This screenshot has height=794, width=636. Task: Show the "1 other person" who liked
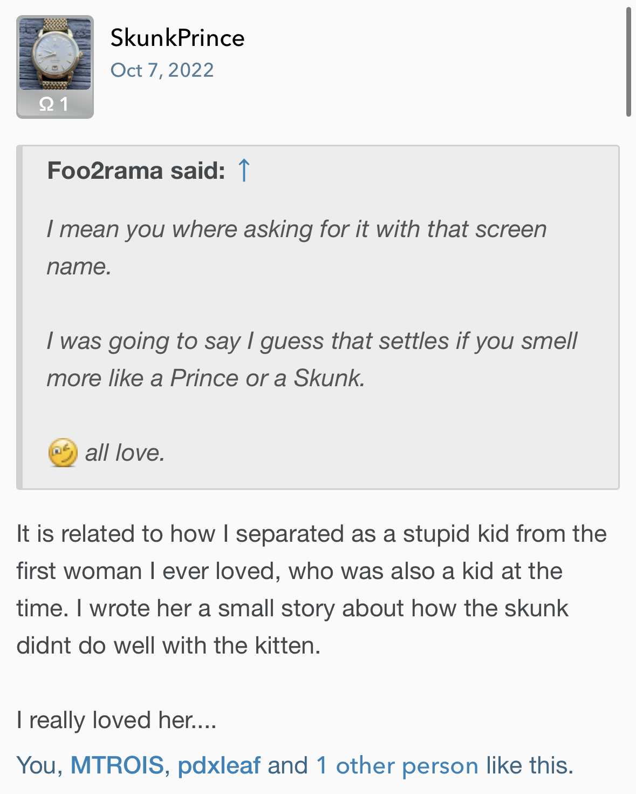click(396, 765)
